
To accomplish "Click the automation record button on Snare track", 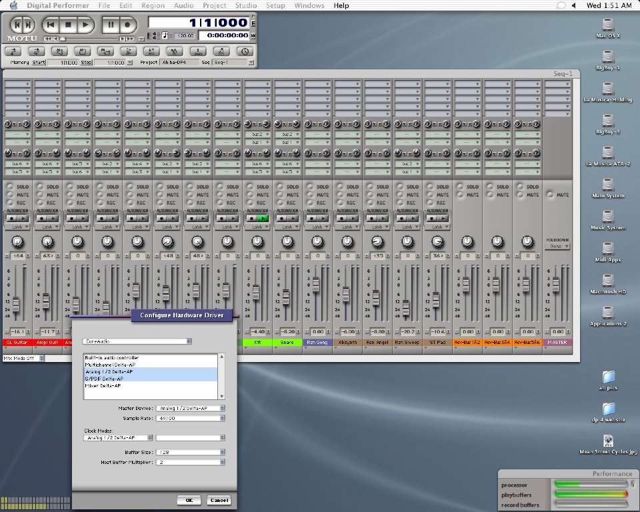I will coord(281,219).
